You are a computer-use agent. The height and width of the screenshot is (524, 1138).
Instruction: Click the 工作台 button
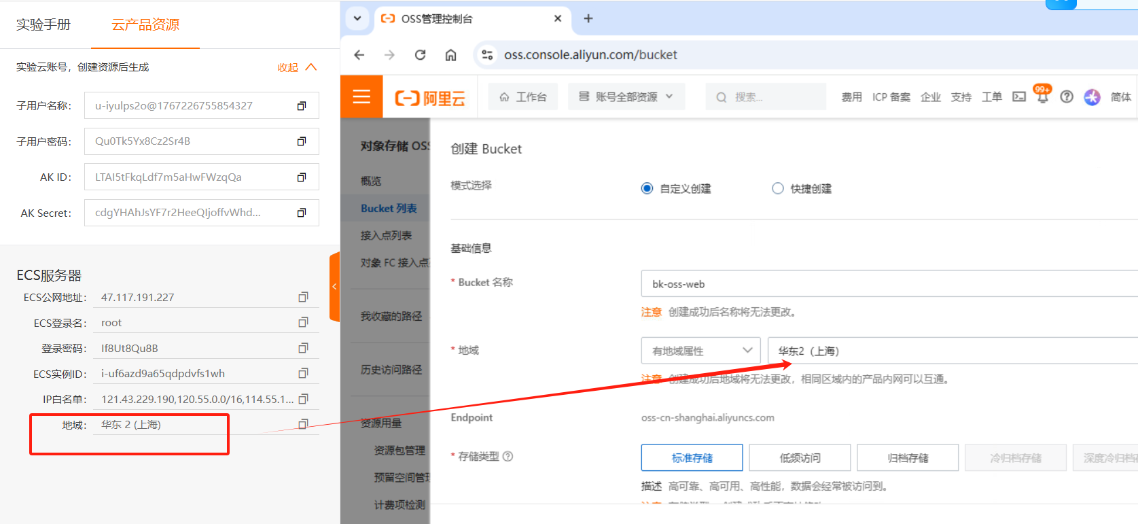coord(523,97)
